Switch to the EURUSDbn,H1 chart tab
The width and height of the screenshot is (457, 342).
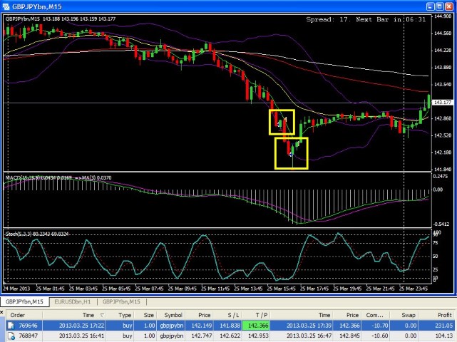click(x=73, y=302)
